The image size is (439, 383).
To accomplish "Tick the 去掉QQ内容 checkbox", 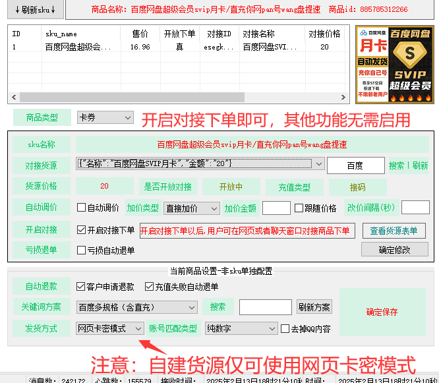I will 285,329.
